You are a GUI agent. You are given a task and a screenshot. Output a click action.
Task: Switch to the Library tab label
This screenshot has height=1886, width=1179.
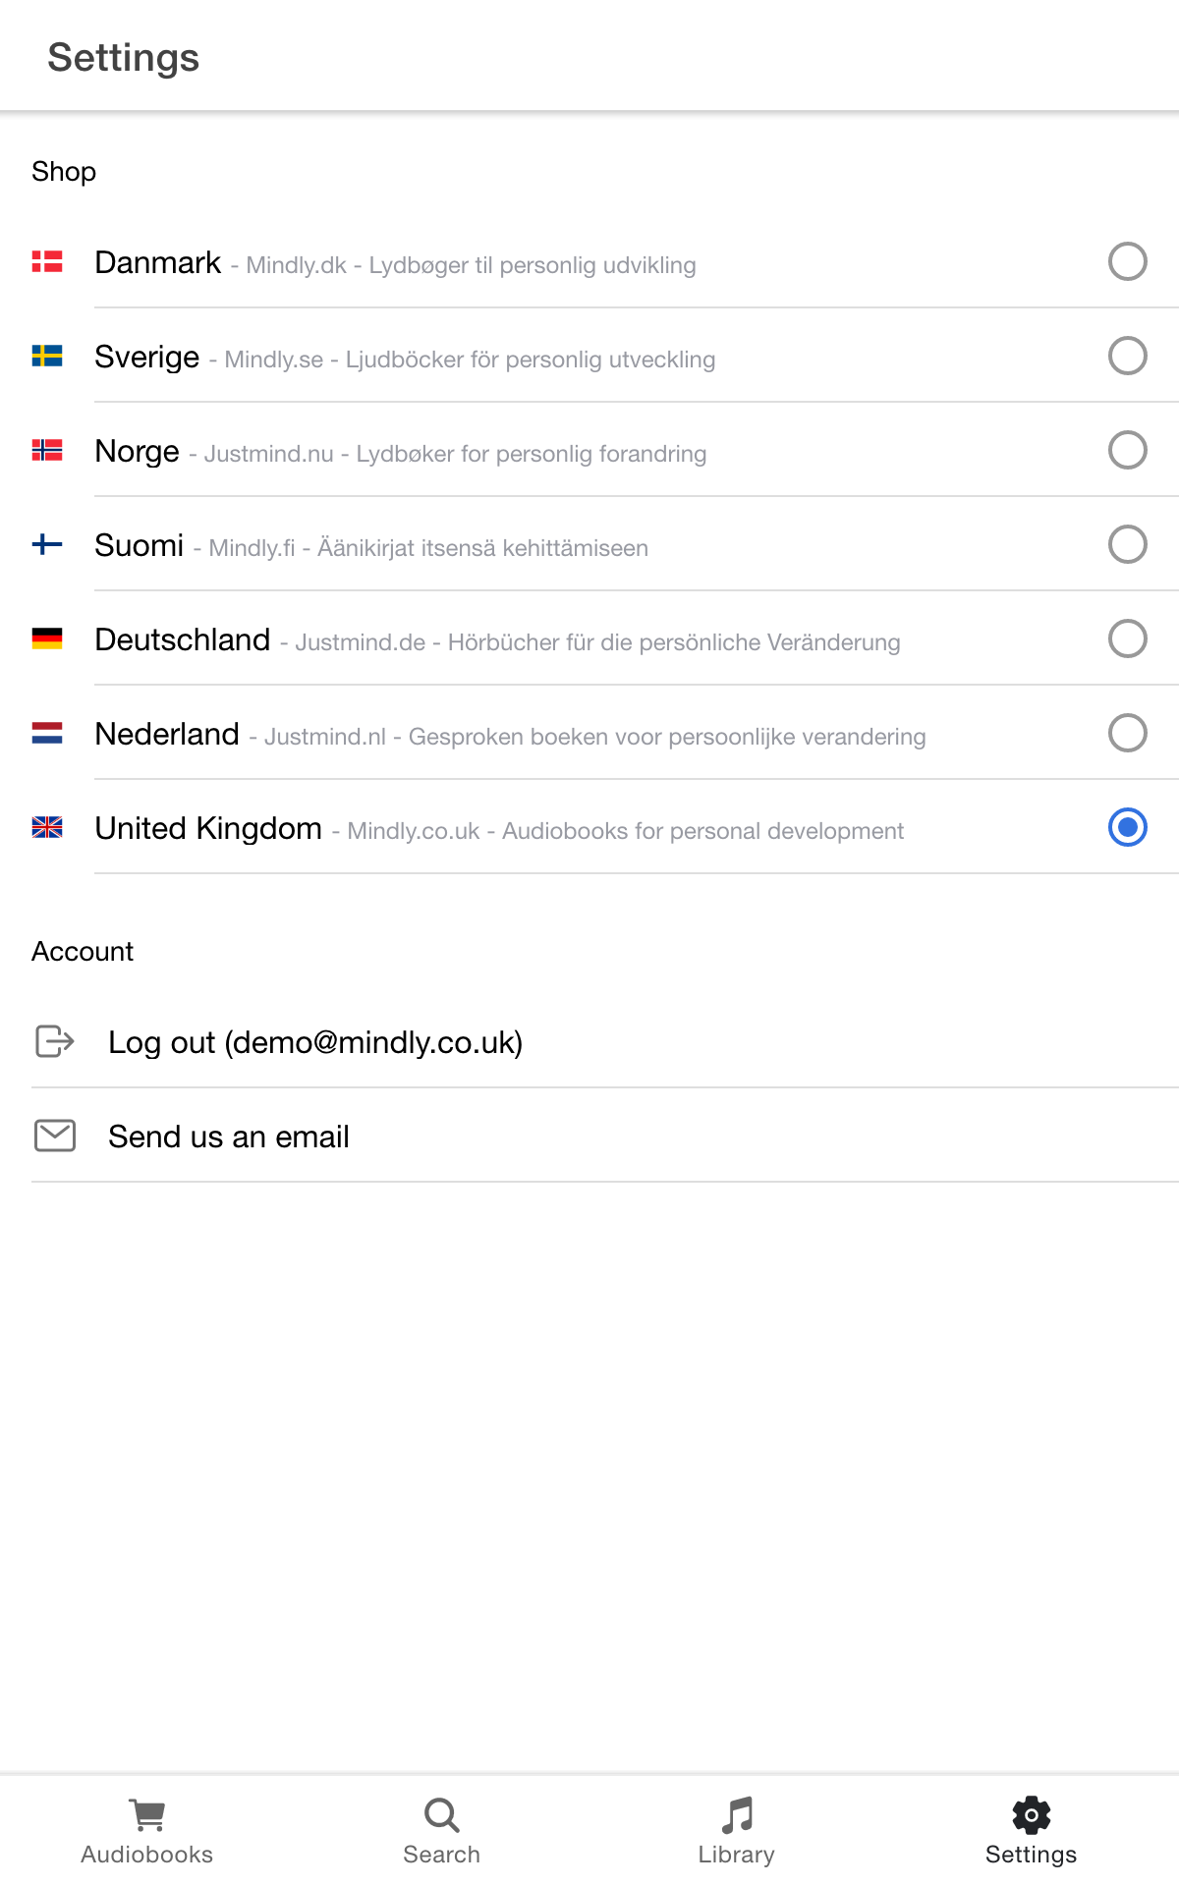pos(737,1855)
